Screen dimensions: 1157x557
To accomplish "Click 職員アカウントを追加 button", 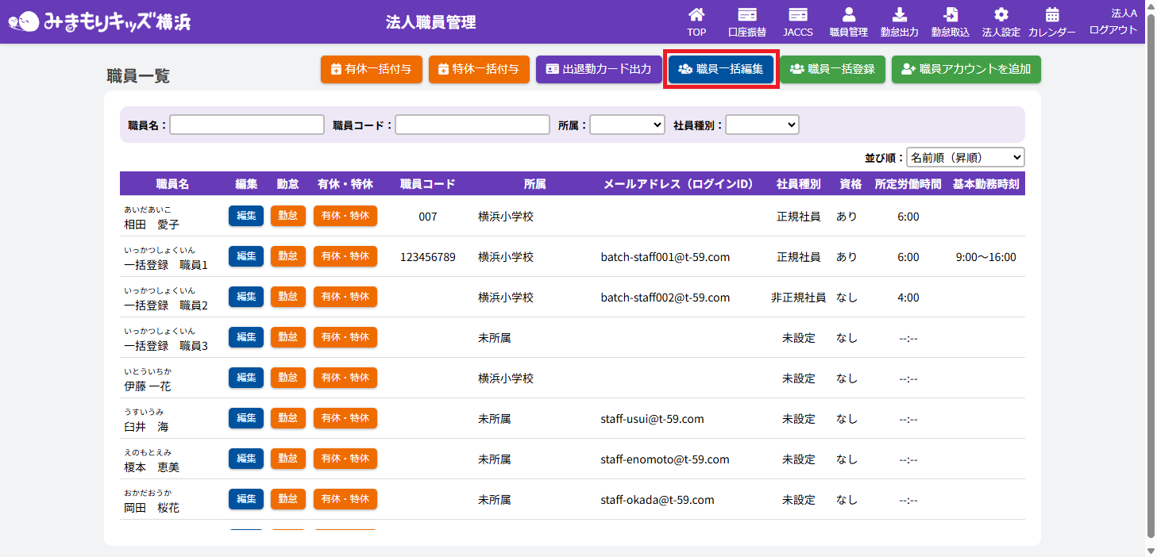I will point(966,69).
